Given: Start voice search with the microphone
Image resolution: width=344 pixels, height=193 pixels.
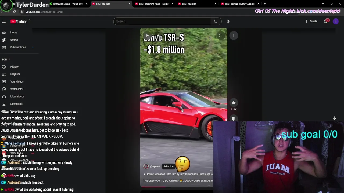Looking at the screenshot, I should [228, 21].
